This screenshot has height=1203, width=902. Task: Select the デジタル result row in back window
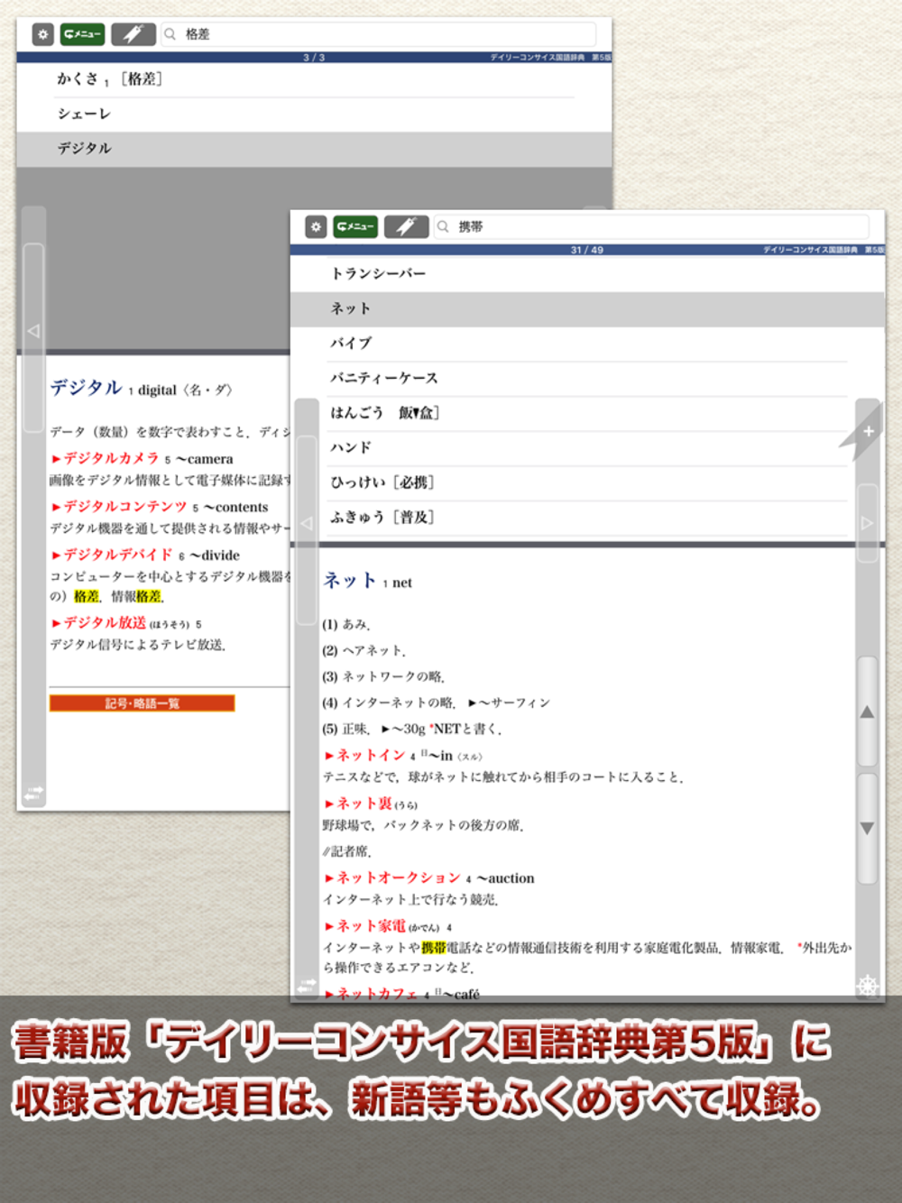pos(314,149)
